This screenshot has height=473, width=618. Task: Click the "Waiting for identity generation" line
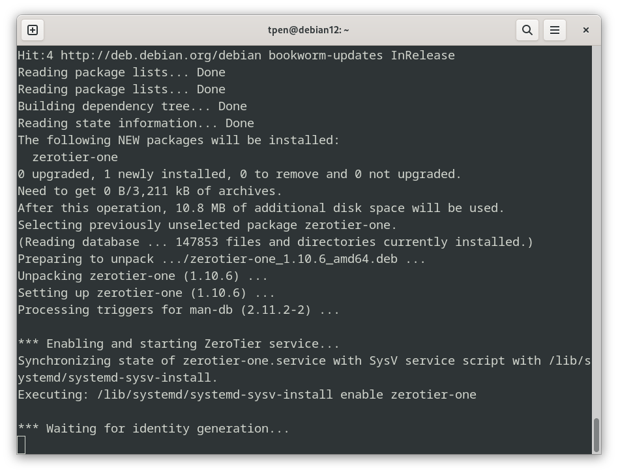pyautogui.click(x=153, y=429)
